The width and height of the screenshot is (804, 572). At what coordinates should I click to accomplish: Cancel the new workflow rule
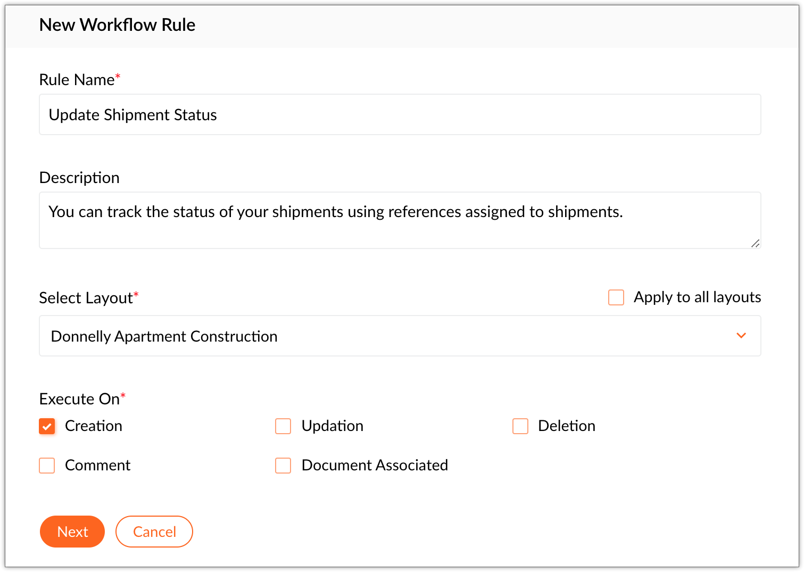(x=154, y=532)
